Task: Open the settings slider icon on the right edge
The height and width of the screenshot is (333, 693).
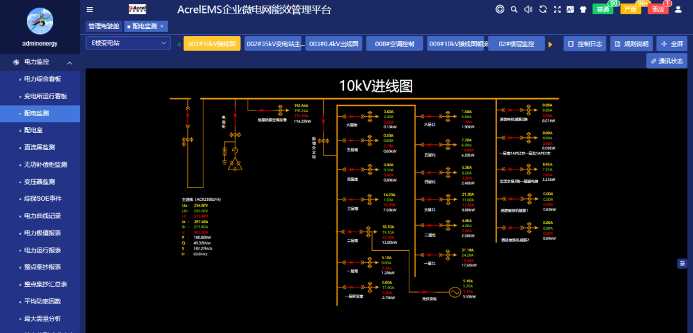Action: point(682,263)
